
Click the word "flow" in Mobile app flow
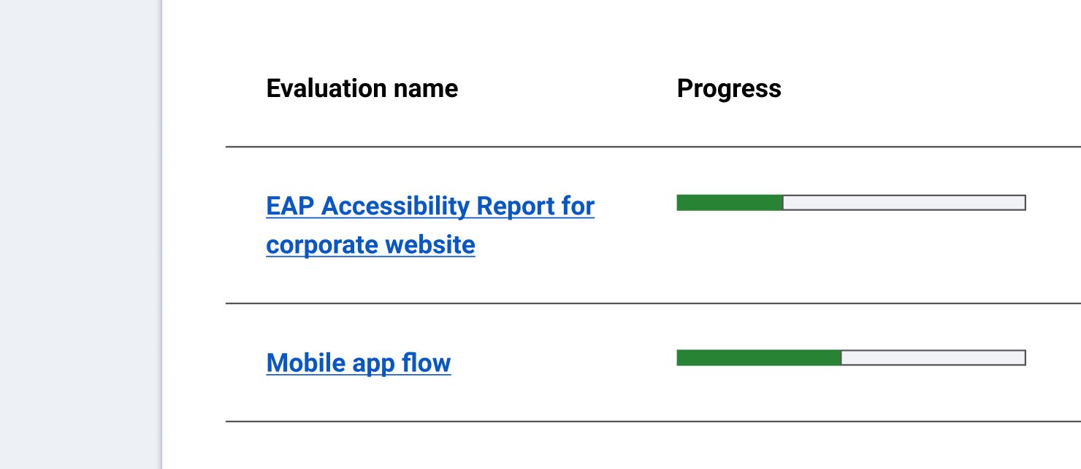[427, 363]
